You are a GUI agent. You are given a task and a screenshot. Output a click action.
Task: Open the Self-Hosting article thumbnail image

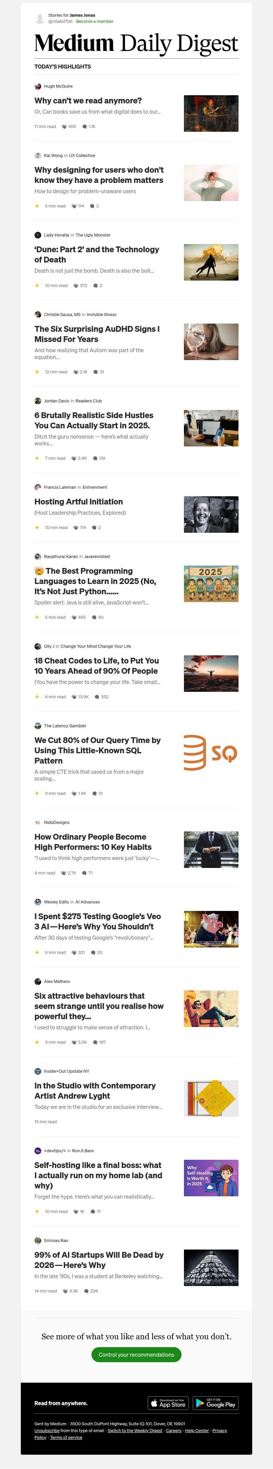coord(211,1178)
